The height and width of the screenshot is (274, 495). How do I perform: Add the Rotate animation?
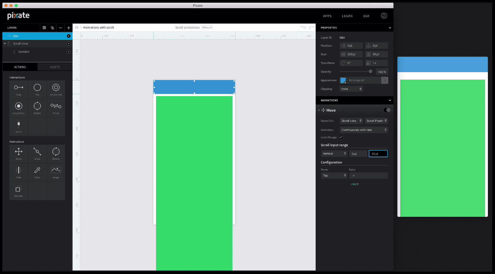pos(56,154)
